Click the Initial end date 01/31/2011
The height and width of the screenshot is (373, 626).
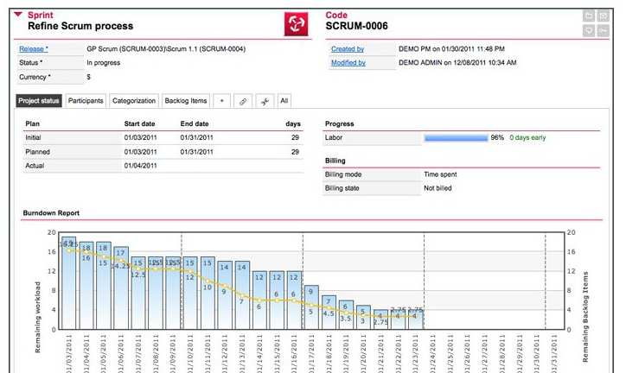(197, 137)
